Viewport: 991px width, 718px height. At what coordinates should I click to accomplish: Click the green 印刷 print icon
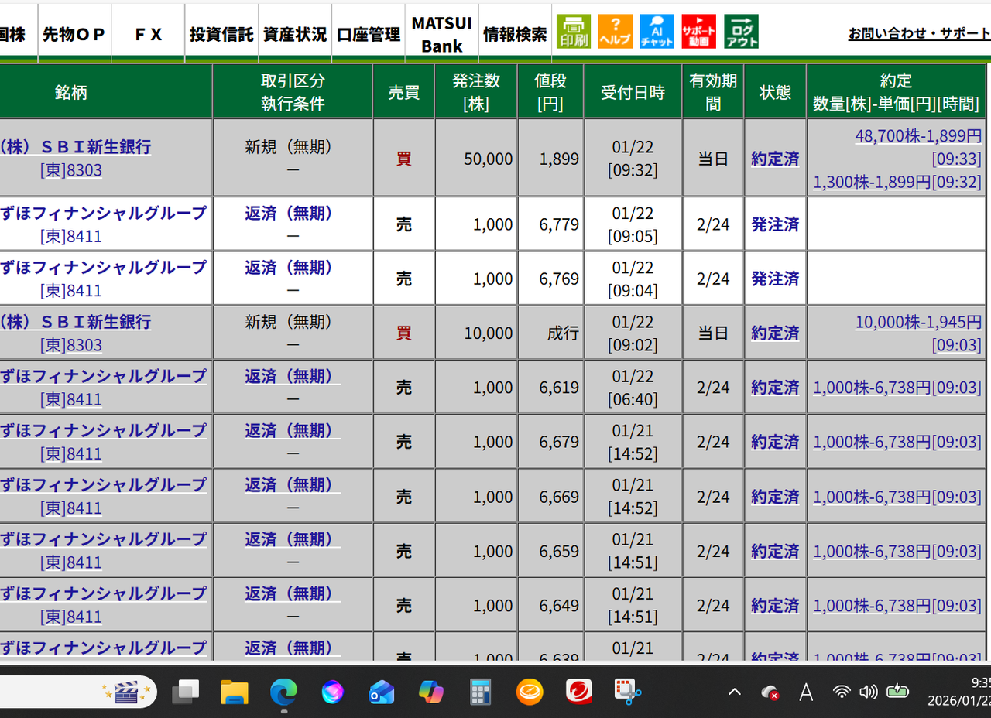click(x=573, y=32)
